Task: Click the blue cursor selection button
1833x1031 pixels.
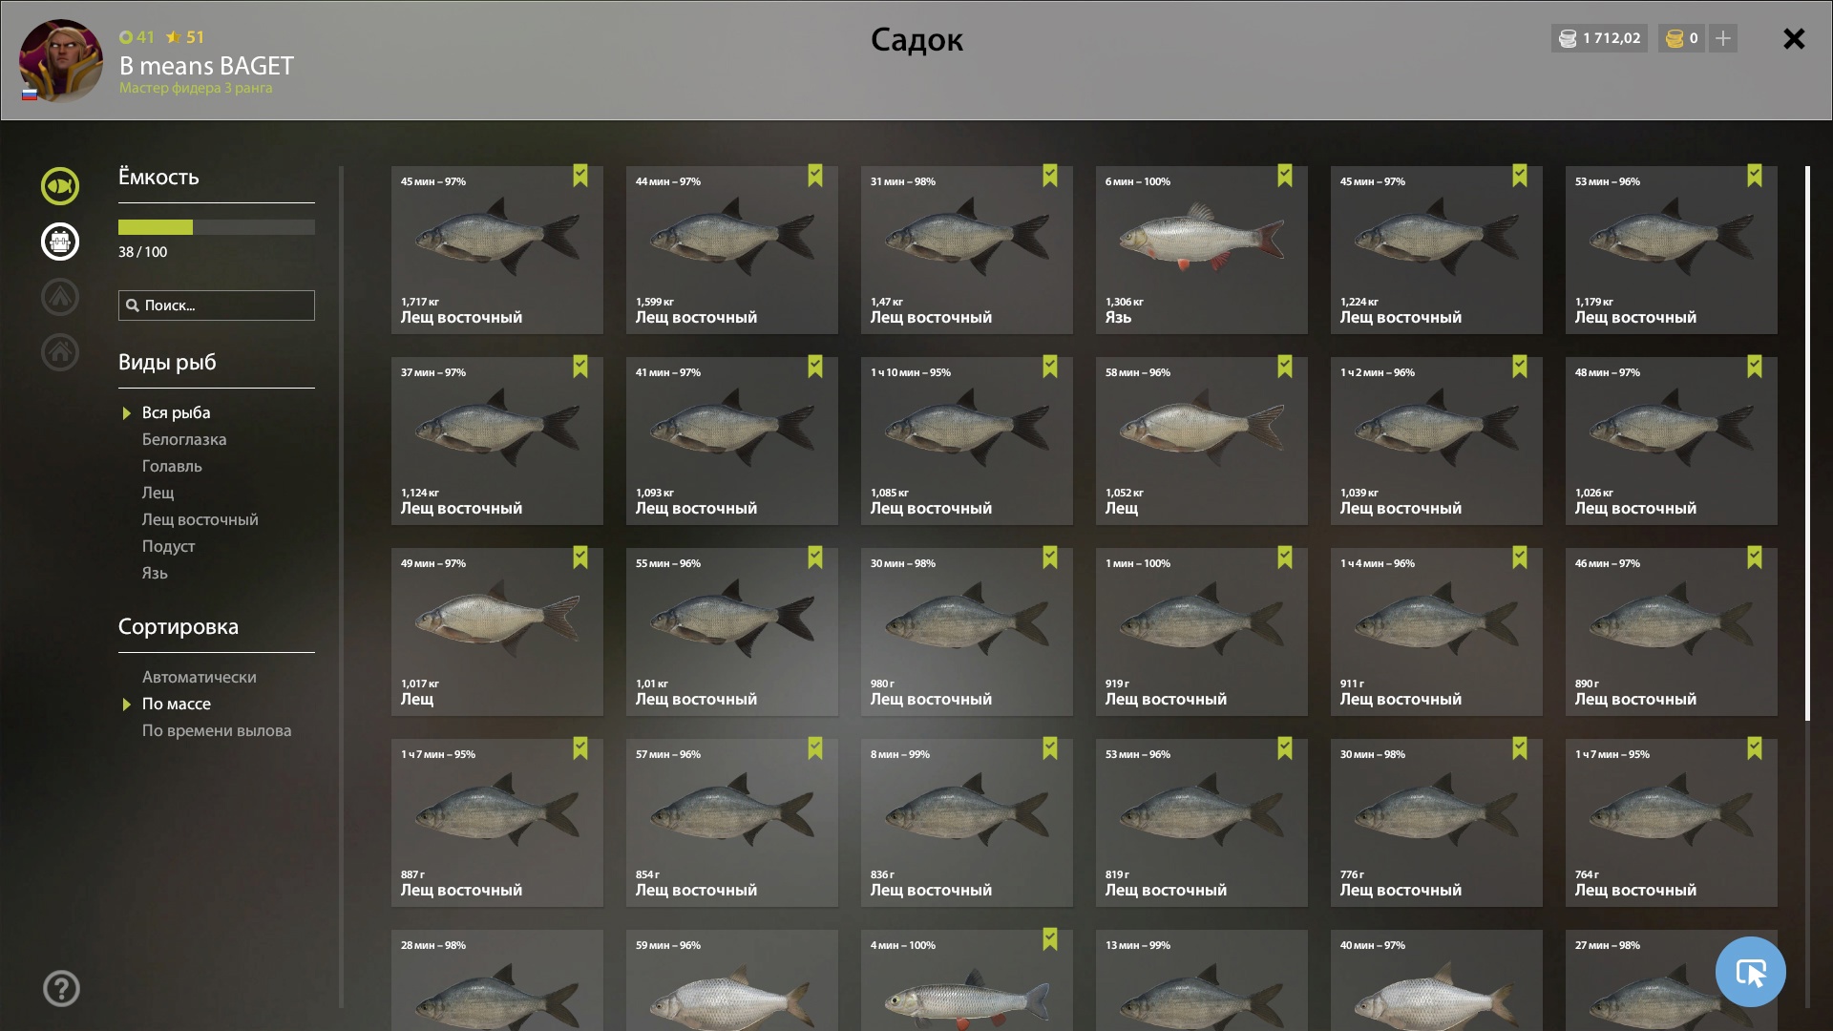Action: click(1750, 972)
